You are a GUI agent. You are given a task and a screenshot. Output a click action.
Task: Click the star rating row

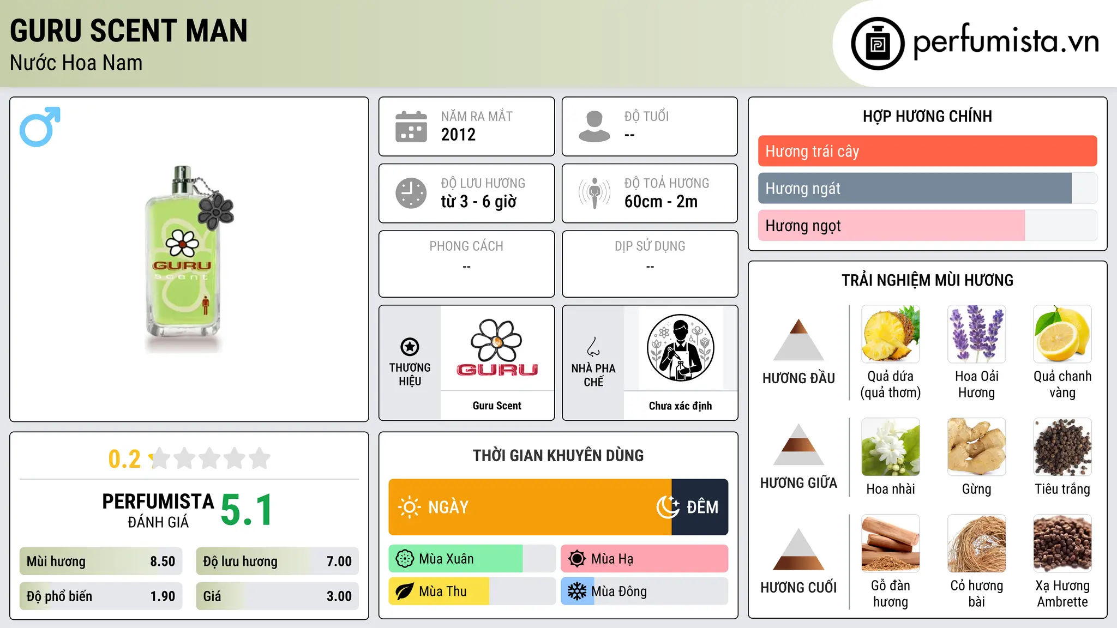(210, 458)
